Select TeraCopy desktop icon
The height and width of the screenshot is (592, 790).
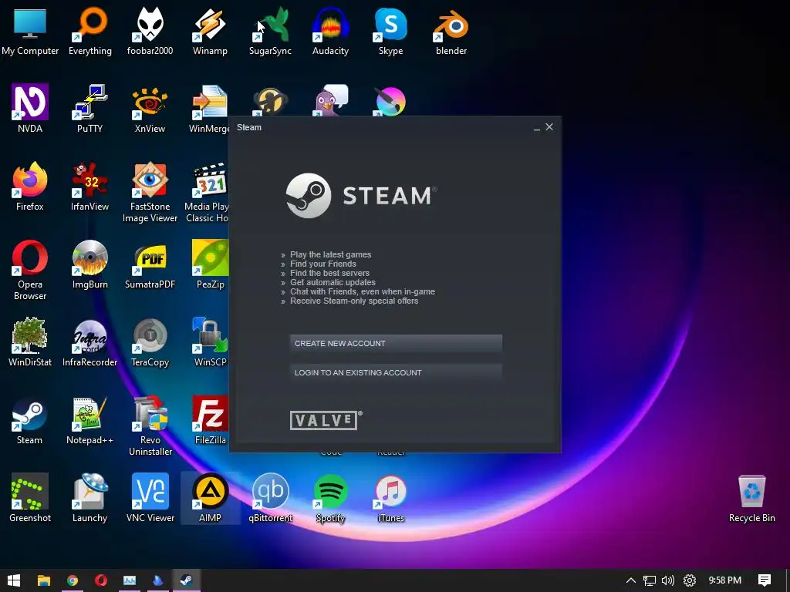(x=150, y=342)
